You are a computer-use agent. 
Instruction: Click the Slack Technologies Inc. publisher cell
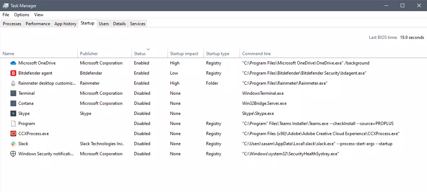[102, 144]
